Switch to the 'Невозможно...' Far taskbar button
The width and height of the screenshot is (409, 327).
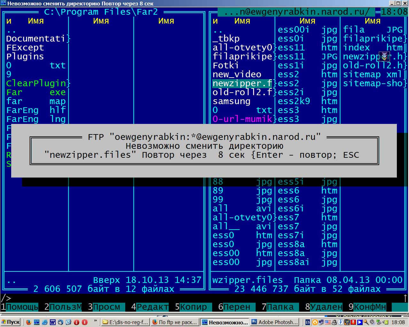[x=224, y=322]
